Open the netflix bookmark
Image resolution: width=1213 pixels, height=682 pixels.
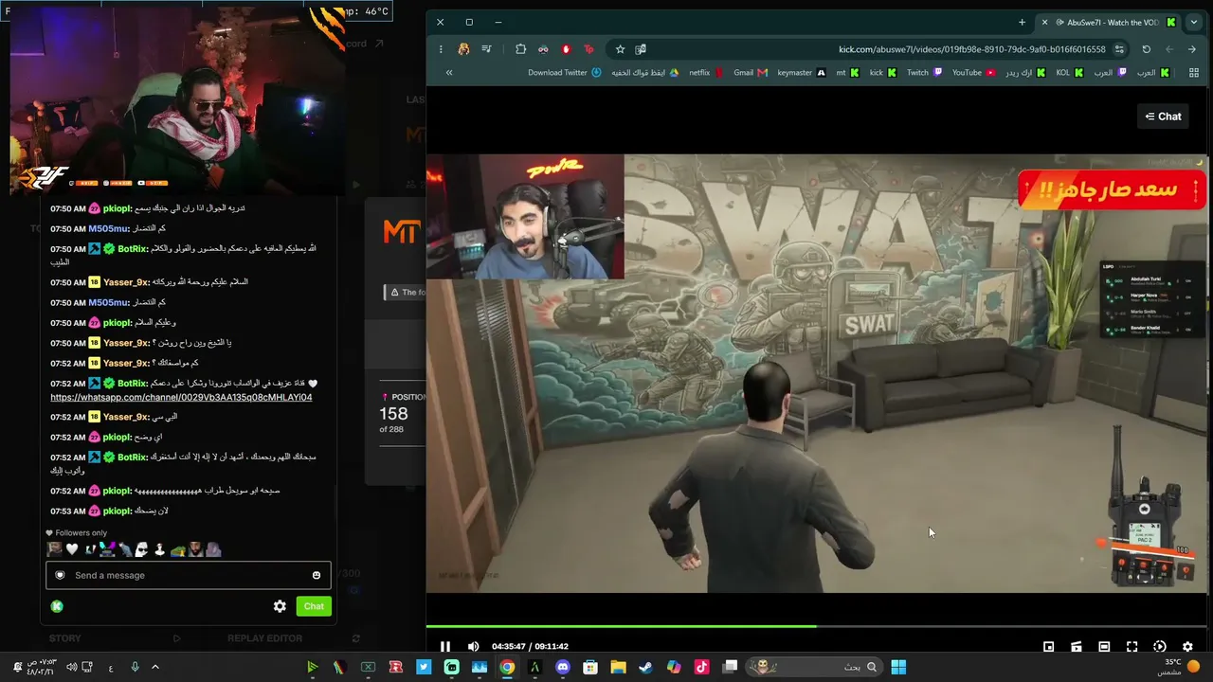click(705, 73)
